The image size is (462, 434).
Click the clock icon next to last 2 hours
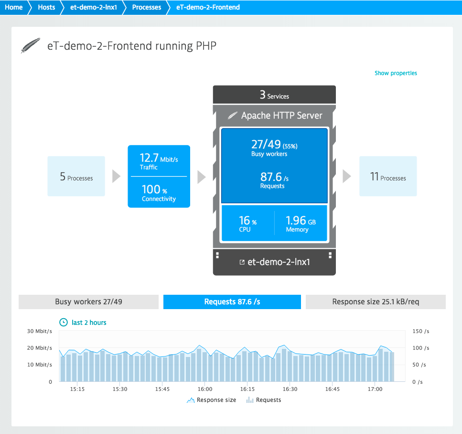point(63,323)
